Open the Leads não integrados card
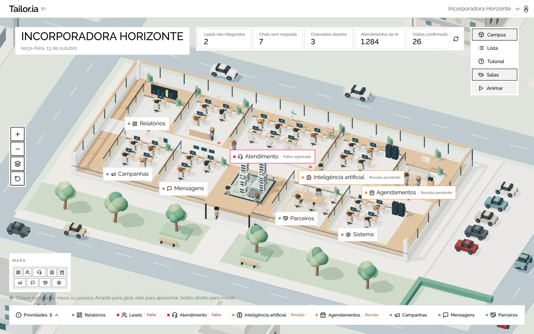 (224, 39)
